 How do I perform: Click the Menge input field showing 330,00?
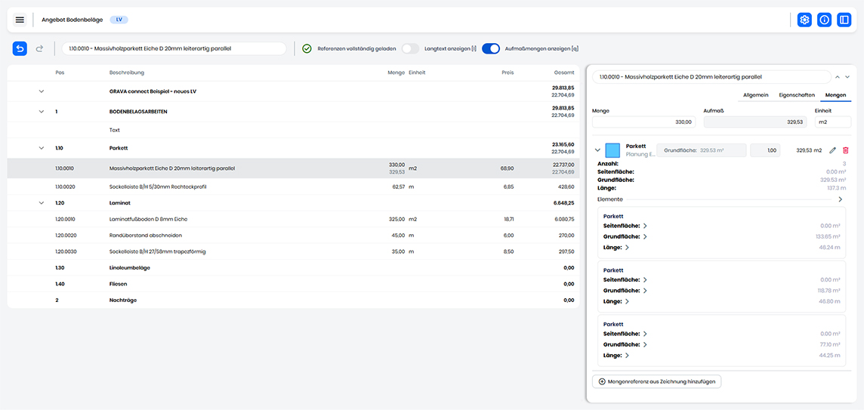[644, 122]
